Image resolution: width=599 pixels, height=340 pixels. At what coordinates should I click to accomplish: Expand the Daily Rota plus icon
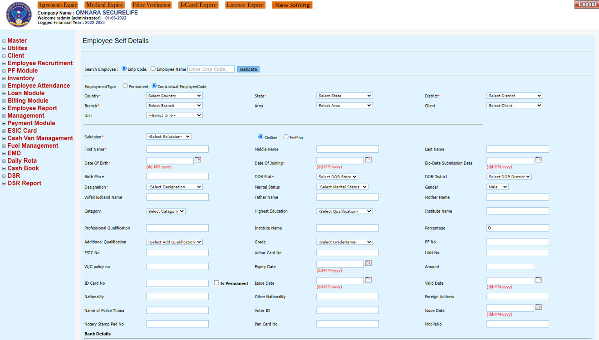tap(4, 161)
